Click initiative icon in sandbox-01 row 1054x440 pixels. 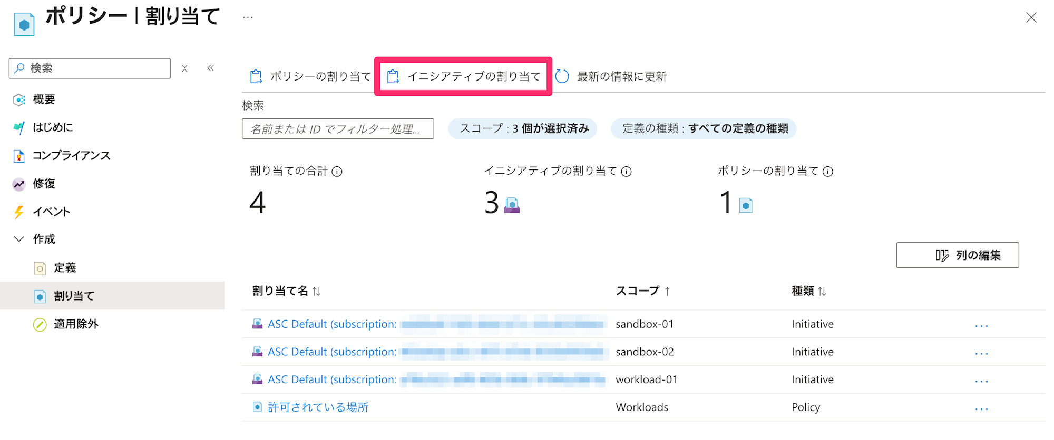[257, 324]
